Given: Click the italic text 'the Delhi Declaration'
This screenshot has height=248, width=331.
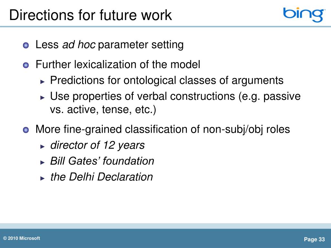Looking at the screenshot, I should click(x=101, y=177).
